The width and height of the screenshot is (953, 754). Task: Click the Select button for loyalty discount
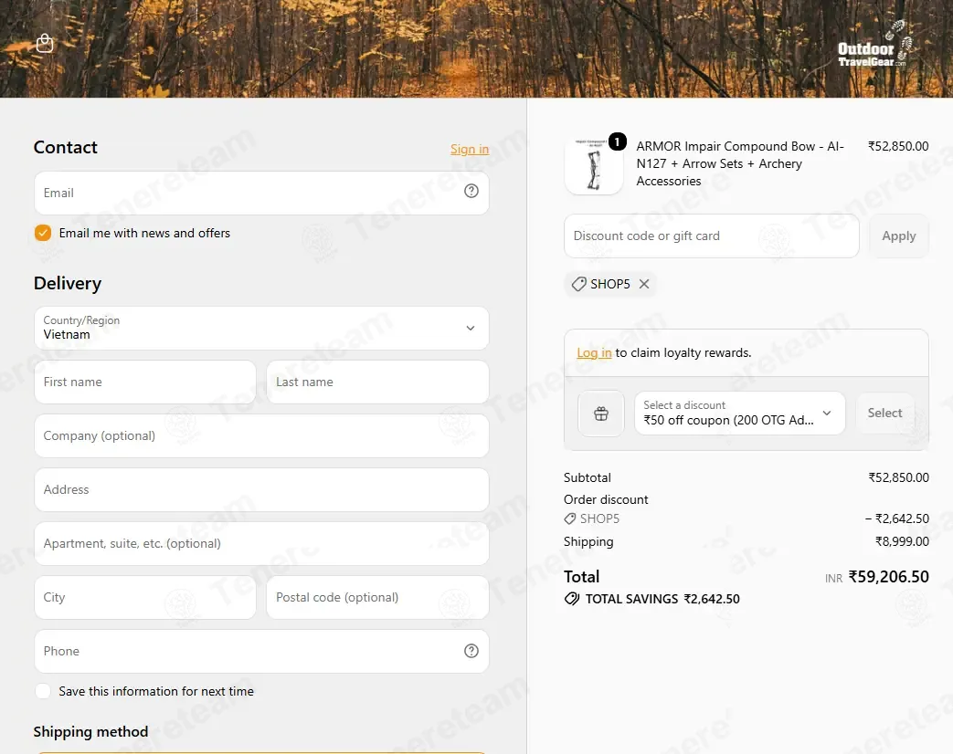(884, 413)
